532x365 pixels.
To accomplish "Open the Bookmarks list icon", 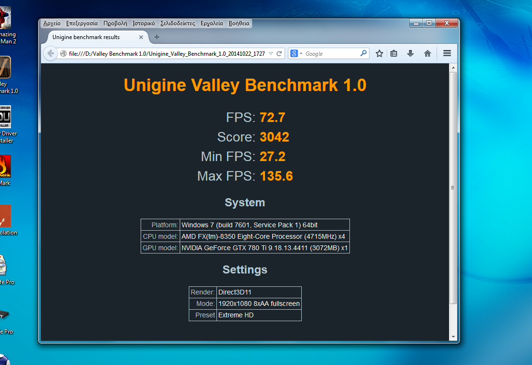I will pos(394,53).
